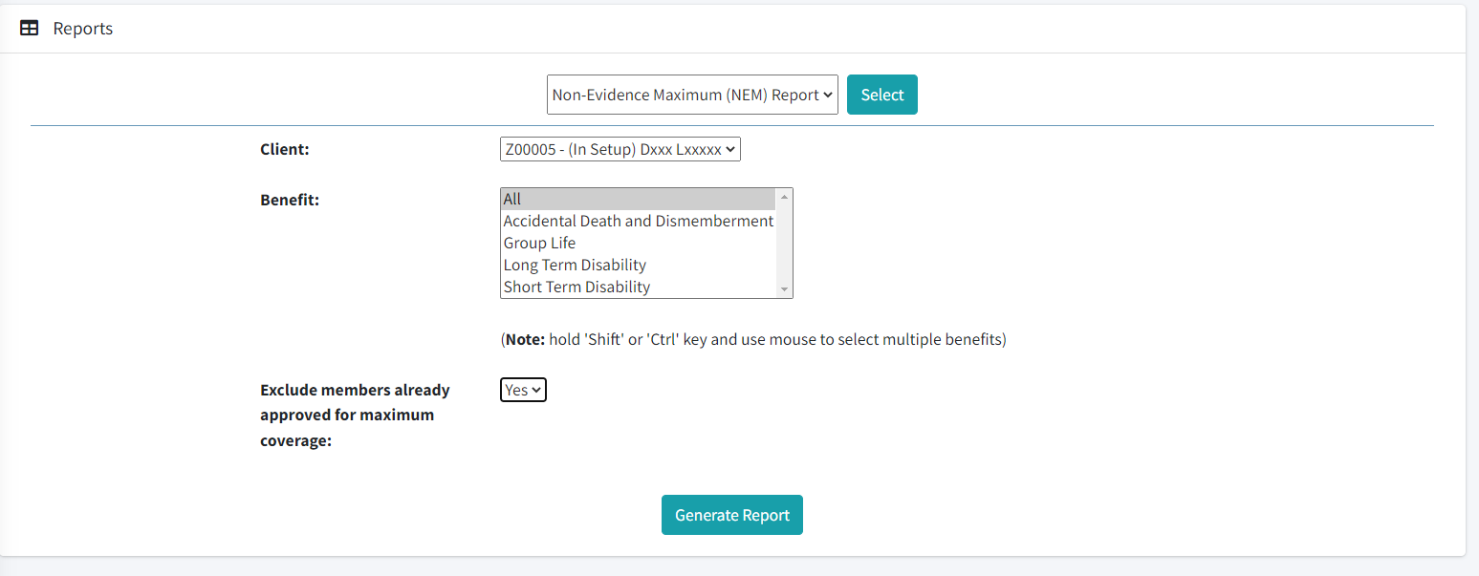Click the Benefit list scroll-up arrow
The image size is (1479, 576).
pos(785,196)
